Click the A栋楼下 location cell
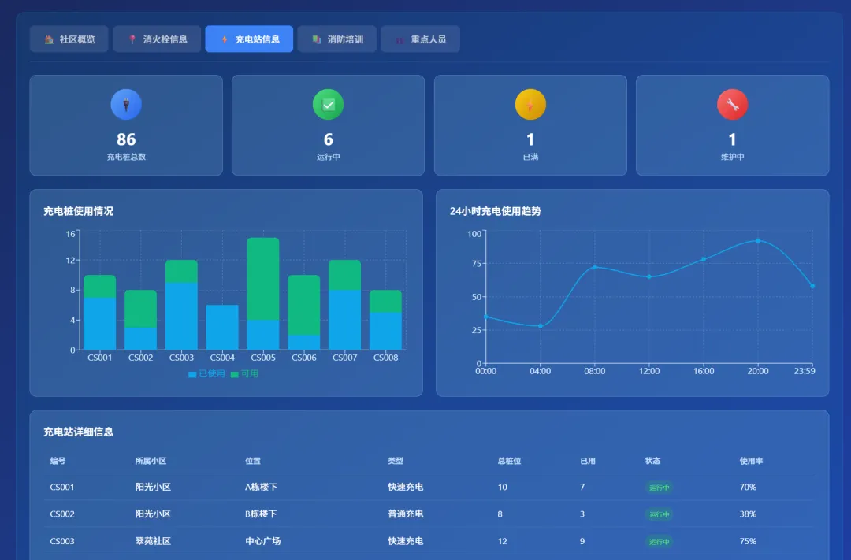 (x=261, y=488)
